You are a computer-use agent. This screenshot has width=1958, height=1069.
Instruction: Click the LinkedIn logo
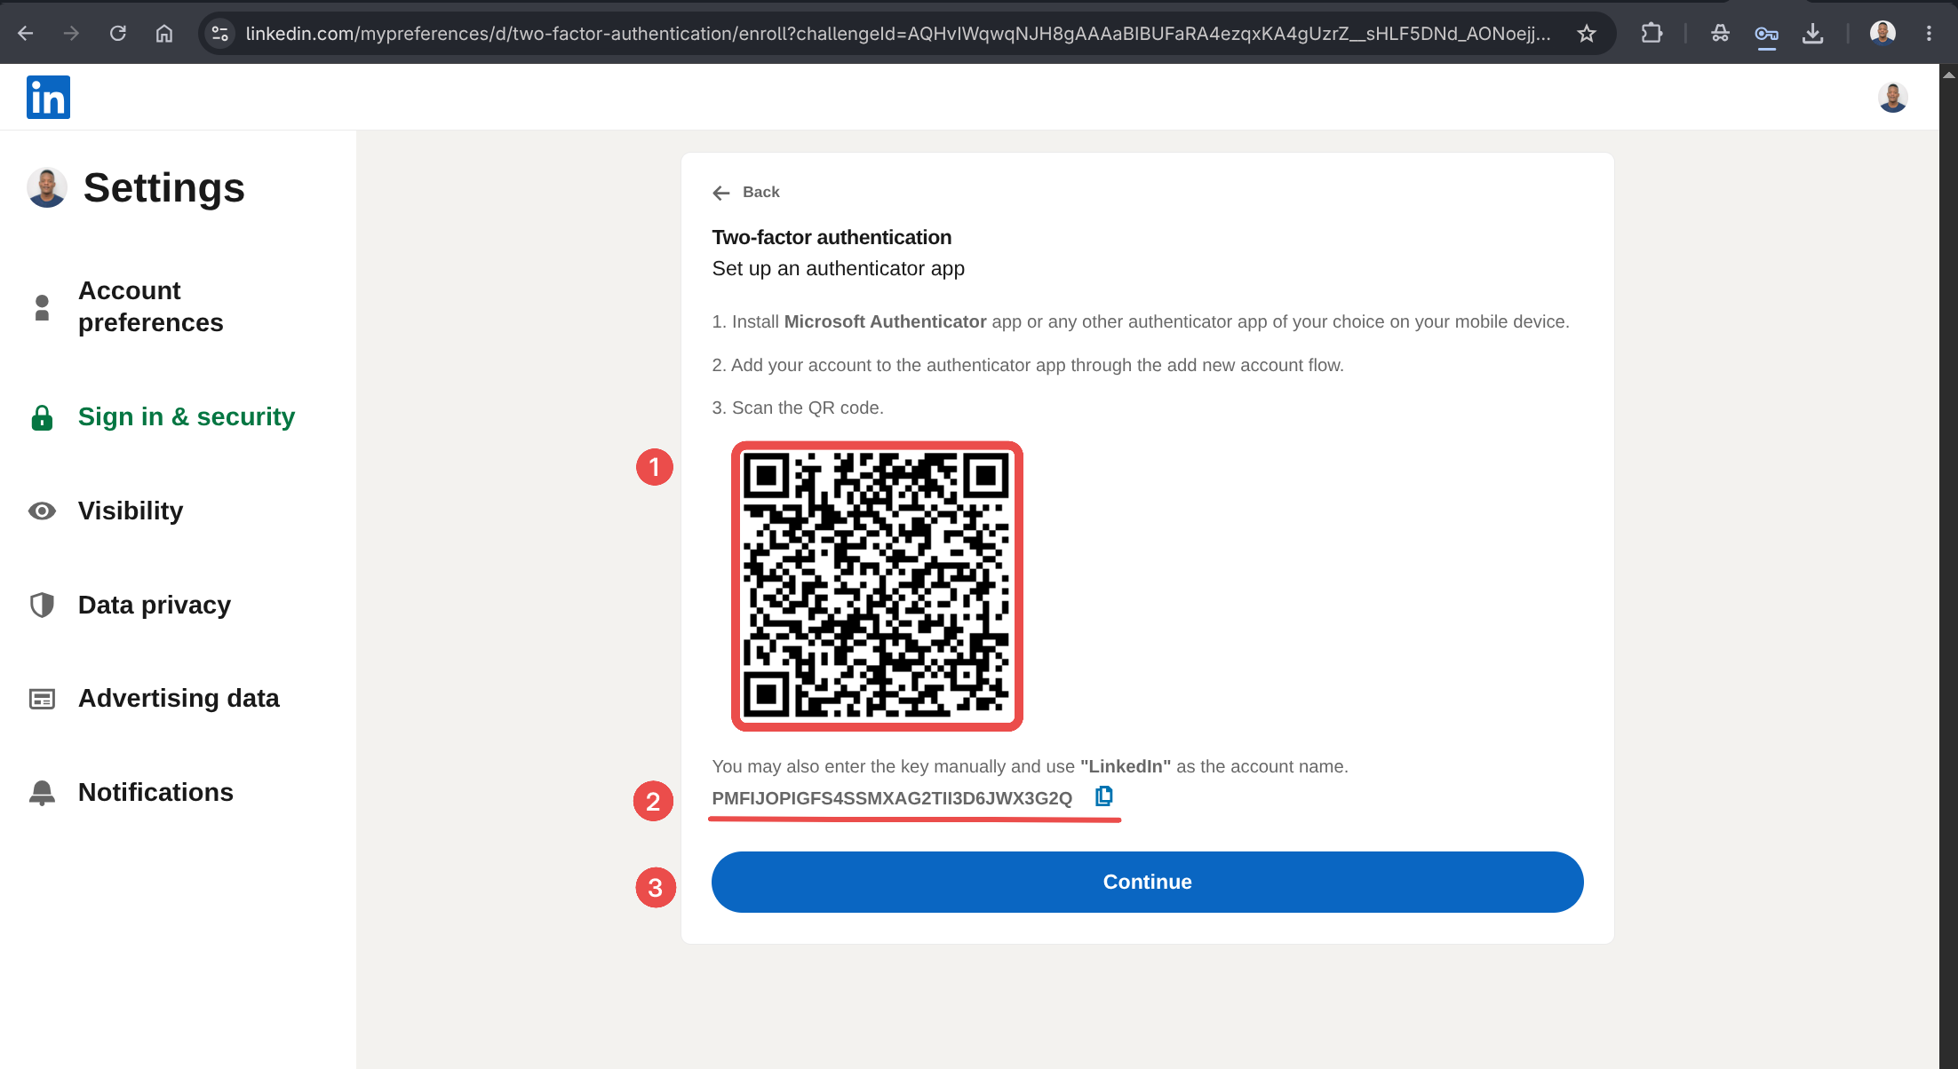(x=48, y=97)
